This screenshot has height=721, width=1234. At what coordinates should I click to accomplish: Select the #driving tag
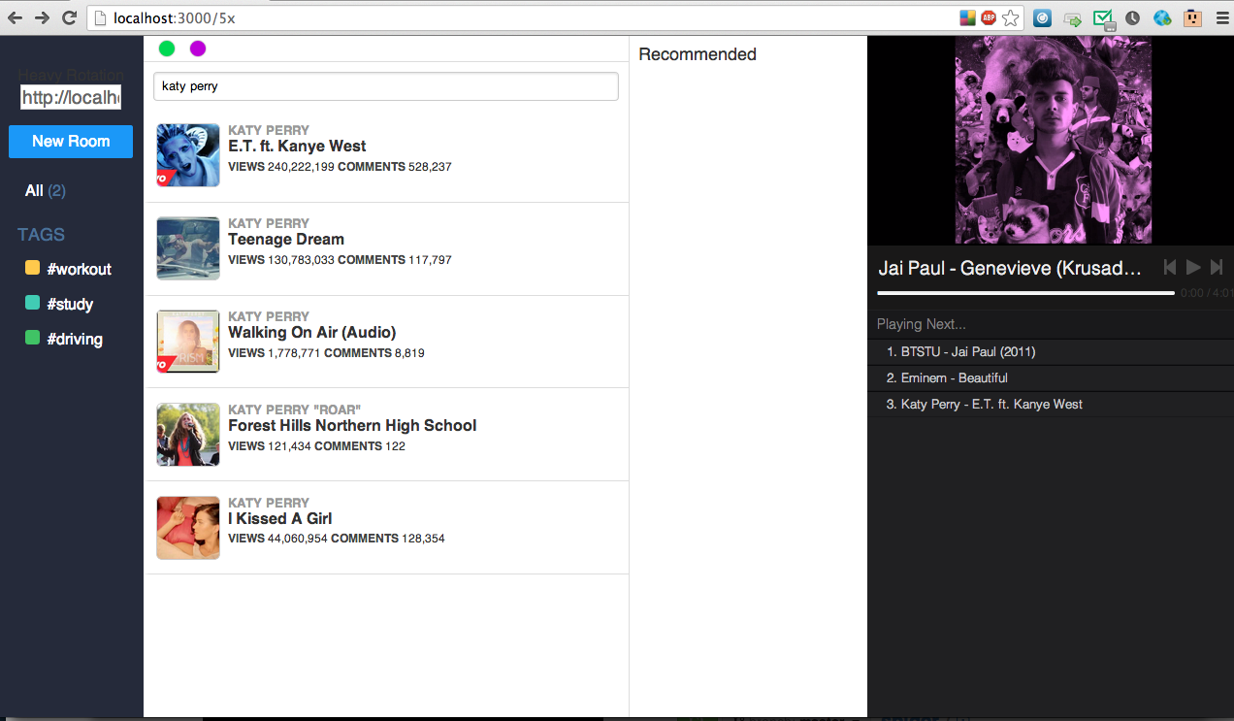tap(75, 339)
